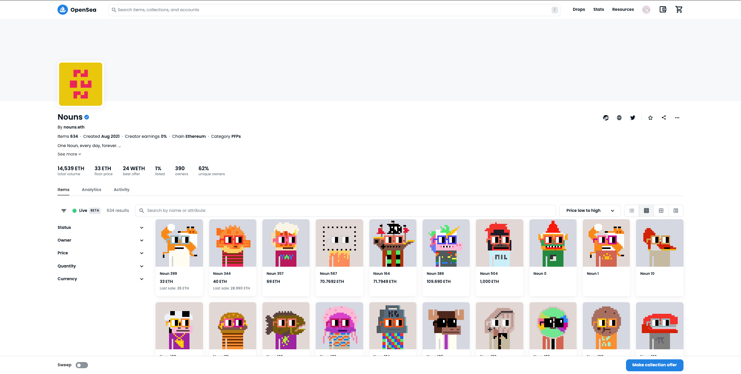The width and height of the screenshot is (741, 374).
Task: Click the 1,000 ETH price on Noun 504
Action: [x=489, y=282]
